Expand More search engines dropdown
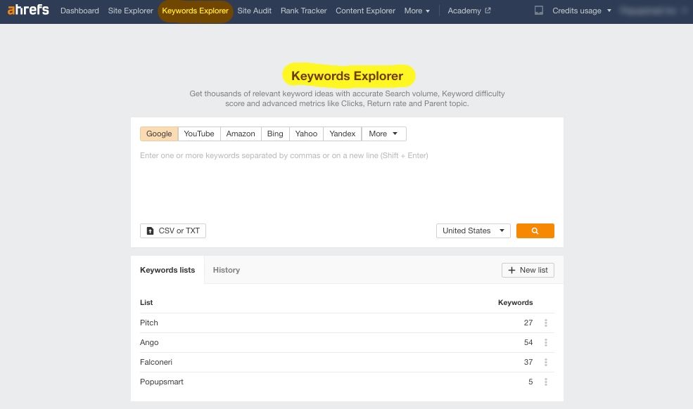 pos(383,134)
